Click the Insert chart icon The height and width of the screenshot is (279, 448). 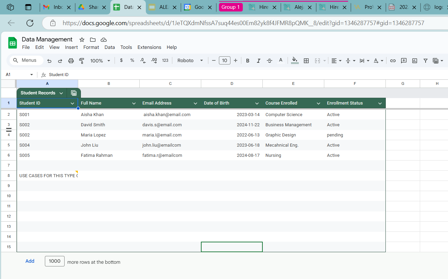pyautogui.click(x=415, y=61)
